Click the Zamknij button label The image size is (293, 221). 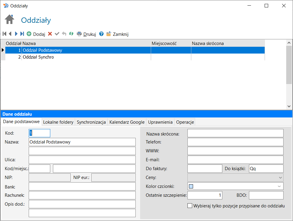pyautogui.click(x=121, y=34)
